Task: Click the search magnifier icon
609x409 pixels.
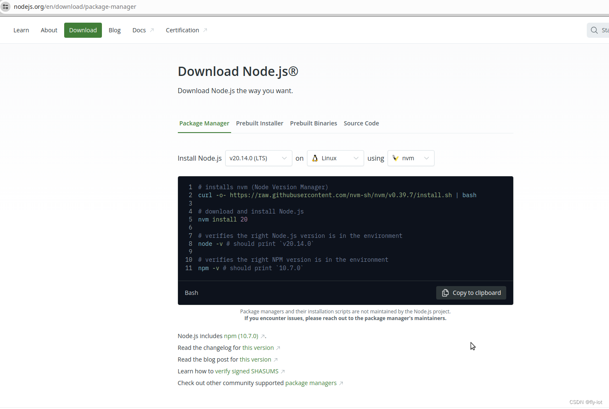Action: [594, 30]
